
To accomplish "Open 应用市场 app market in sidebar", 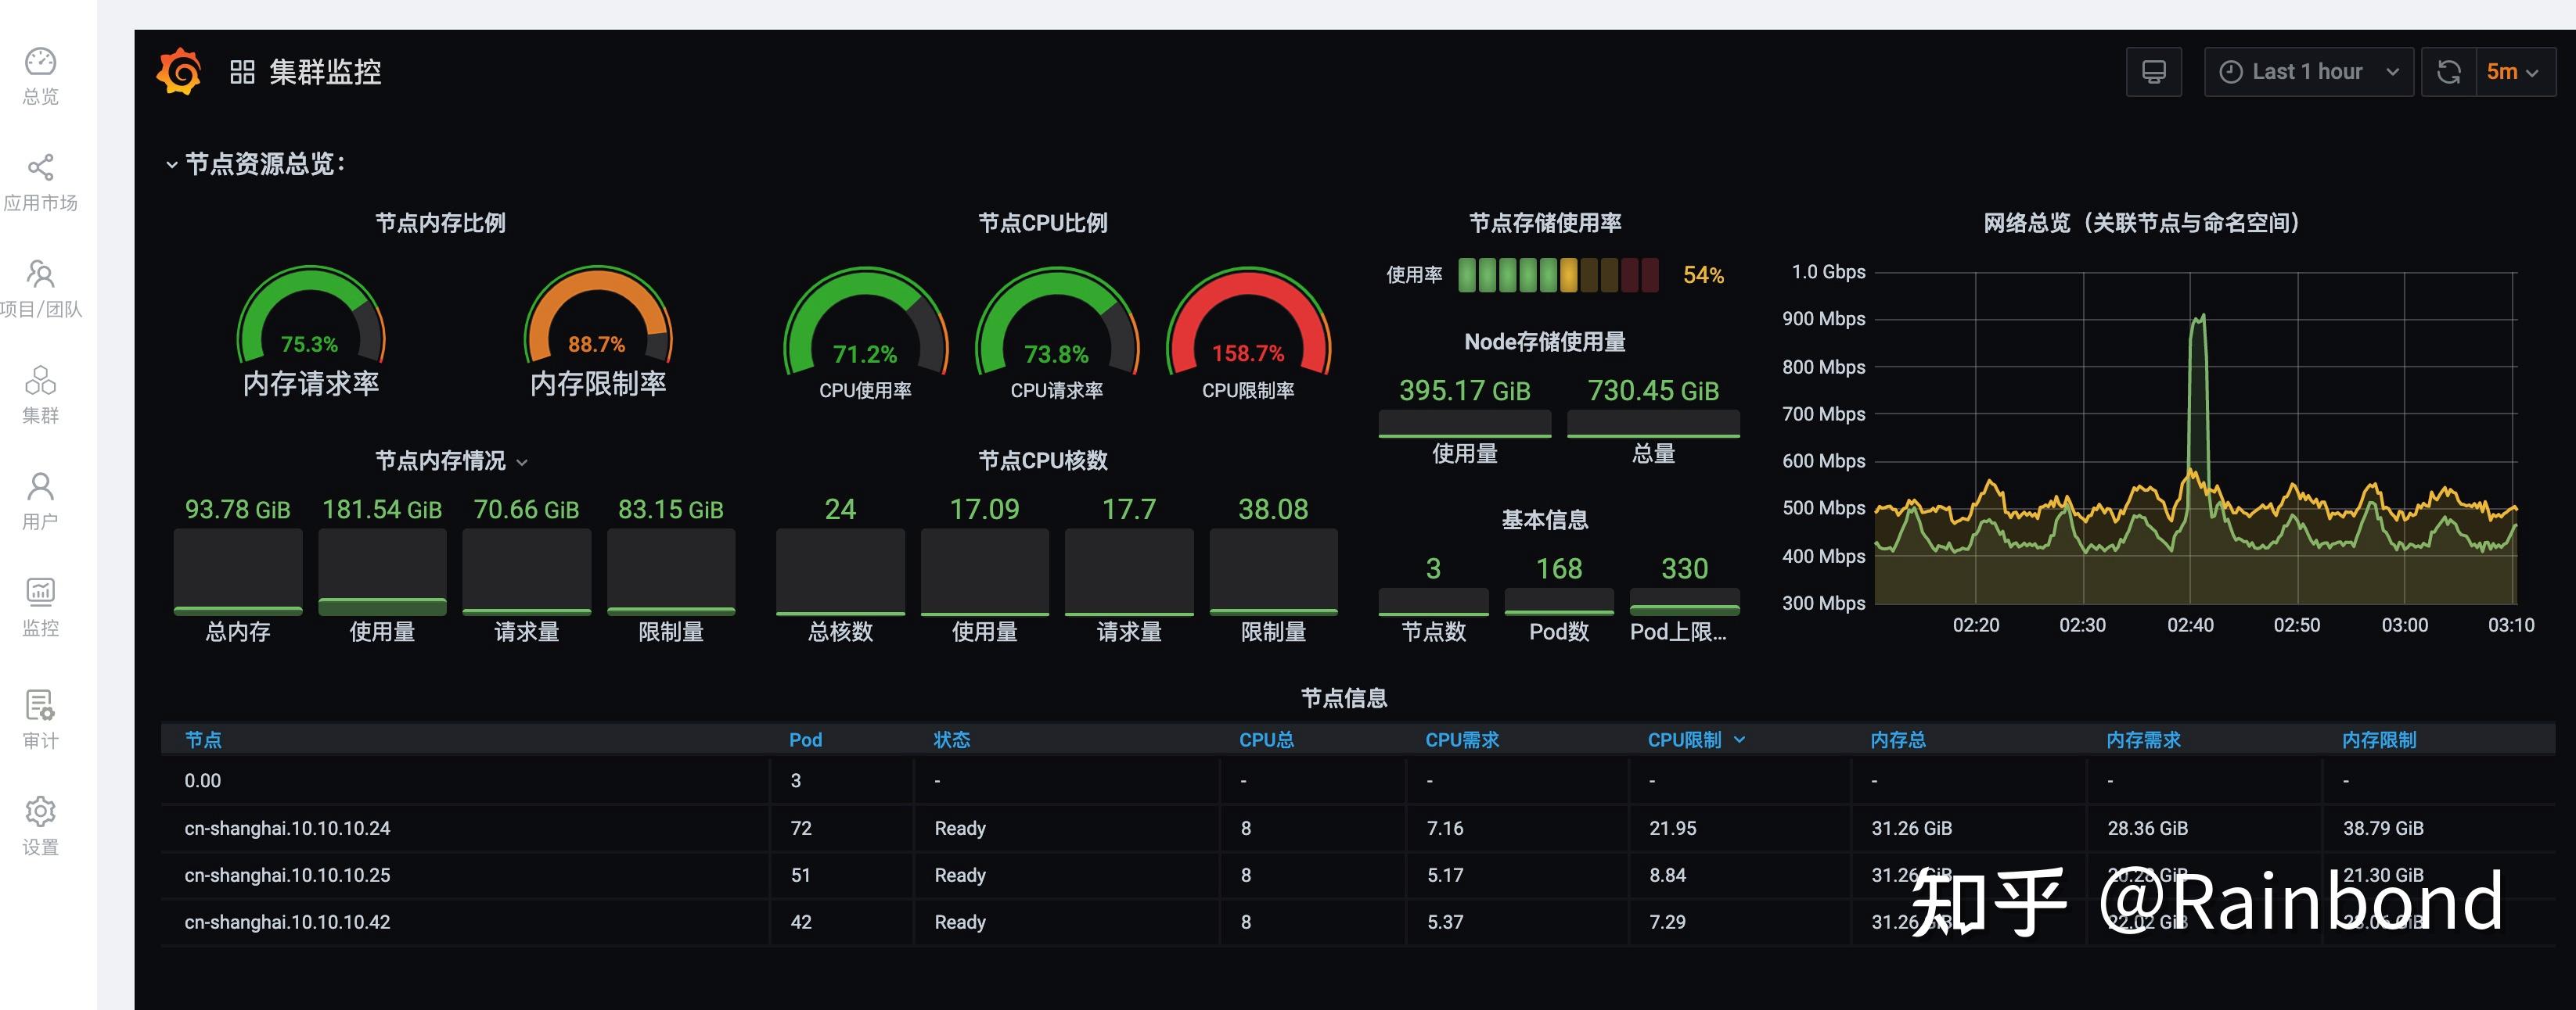I will [x=40, y=169].
